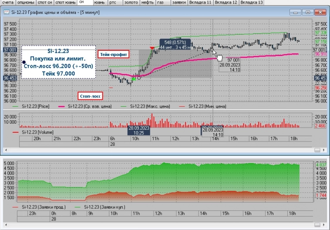The image size is (330, 230).
Task: Click the 18h label on price time axis
Action: point(294,139)
